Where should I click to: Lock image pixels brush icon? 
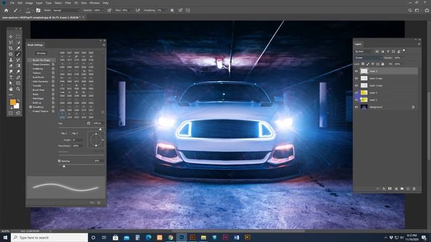368,64
